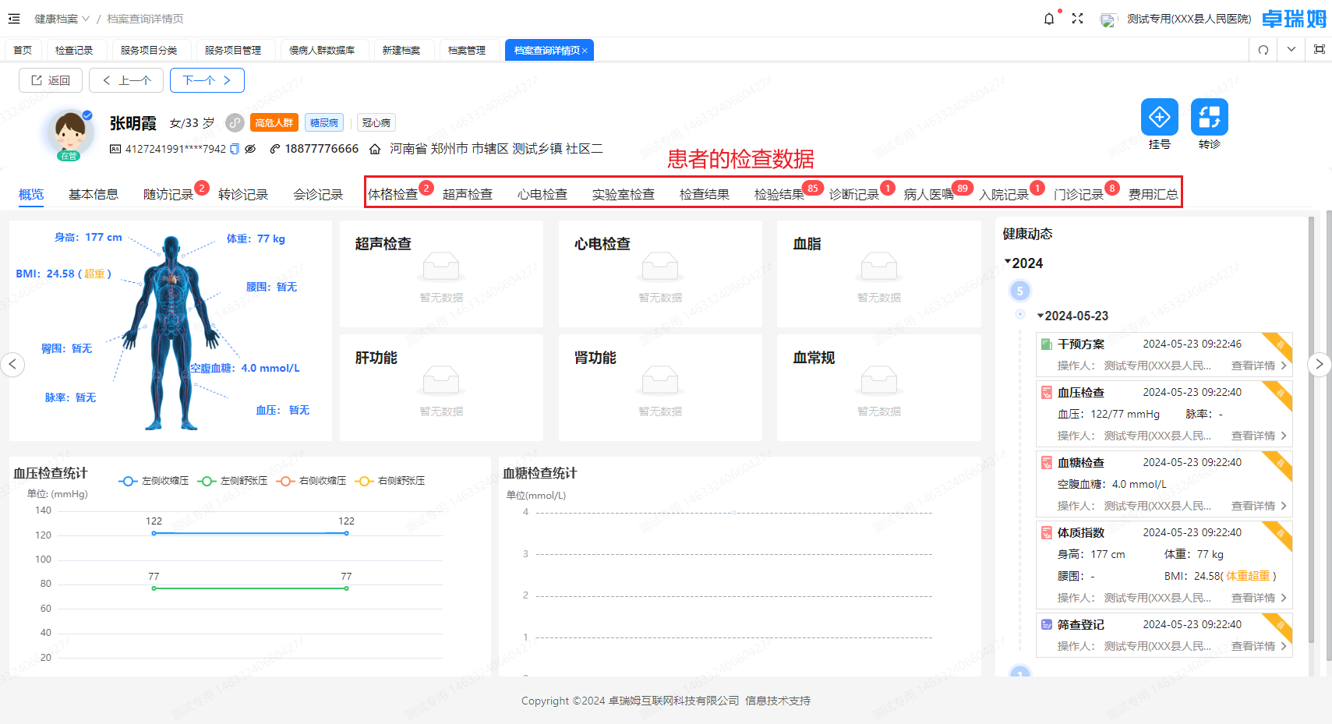Toggle 右侧舒张压 legend series
Screen dimensions: 1332x724
pyautogui.click(x=390, y=481)
